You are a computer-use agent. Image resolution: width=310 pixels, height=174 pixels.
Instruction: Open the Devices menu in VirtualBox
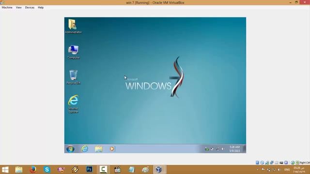click(x=30, y=7)
